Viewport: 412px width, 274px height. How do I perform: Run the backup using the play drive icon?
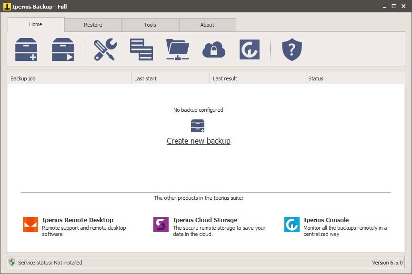(62, 49)
